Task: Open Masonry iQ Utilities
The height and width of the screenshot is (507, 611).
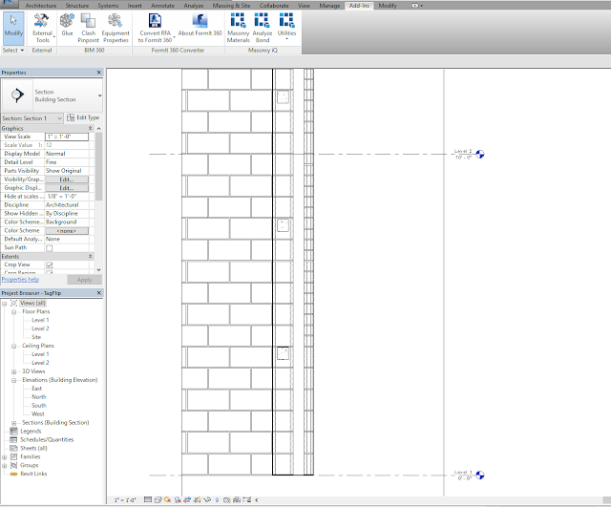Action: point(286,27)
